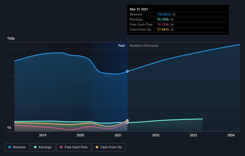Screen dimensions: 245x156
Task: Click the ₹43.601b revenue value in tooltip
Action: (164, 14)
